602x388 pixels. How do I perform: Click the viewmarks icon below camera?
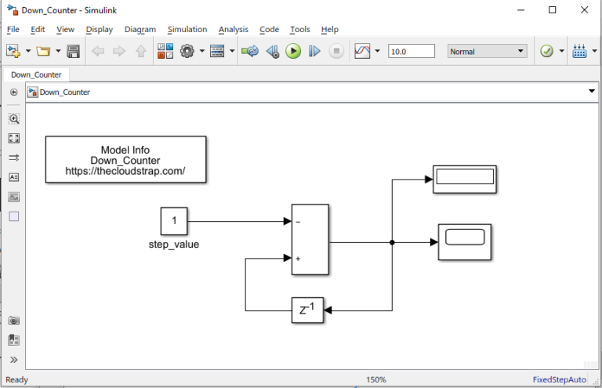(x=14, y=339)
